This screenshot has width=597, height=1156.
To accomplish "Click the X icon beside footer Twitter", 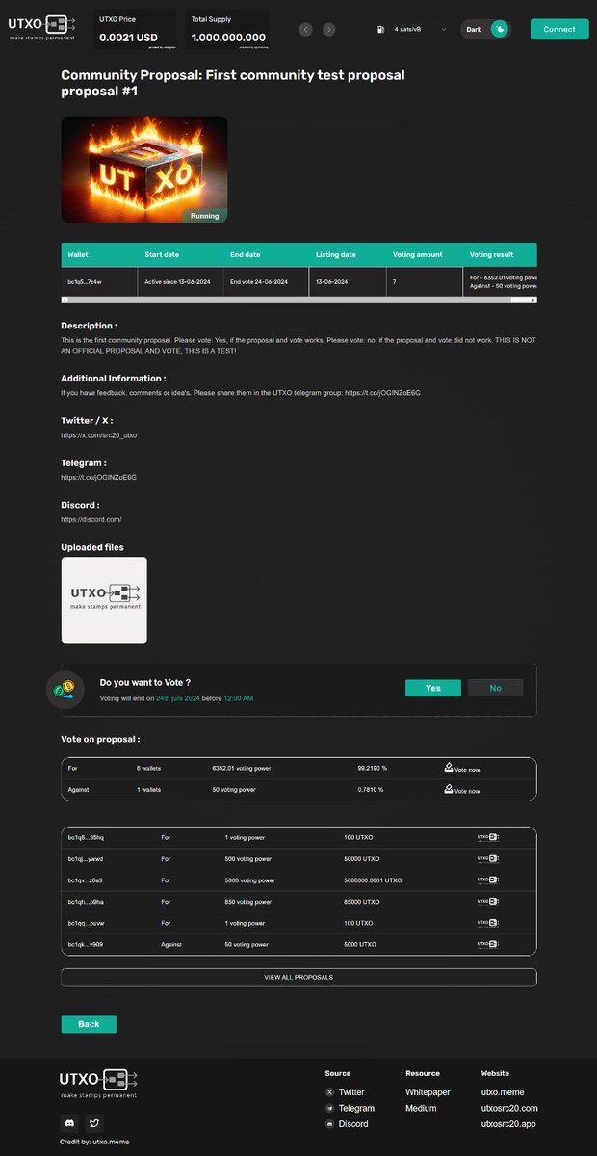I will [x=330, y=1092].
